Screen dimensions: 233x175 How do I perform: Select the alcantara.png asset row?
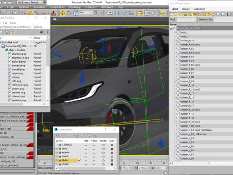coord(19,54)
